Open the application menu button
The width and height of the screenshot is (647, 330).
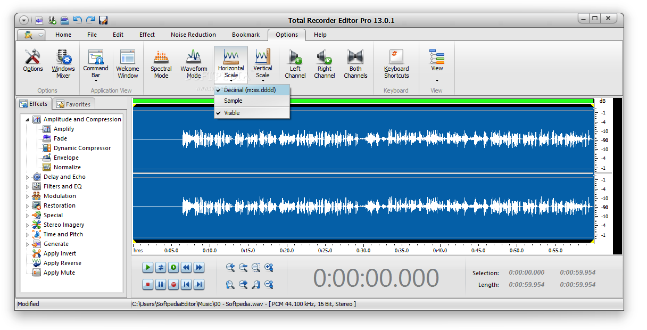click(31, 35)
